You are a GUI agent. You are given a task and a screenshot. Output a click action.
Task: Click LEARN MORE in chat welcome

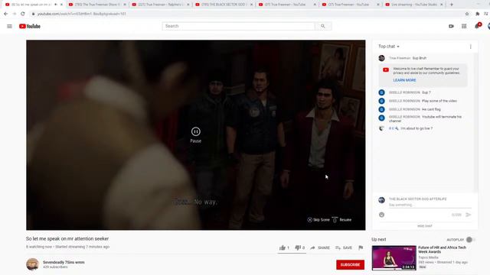pos(404,80)
